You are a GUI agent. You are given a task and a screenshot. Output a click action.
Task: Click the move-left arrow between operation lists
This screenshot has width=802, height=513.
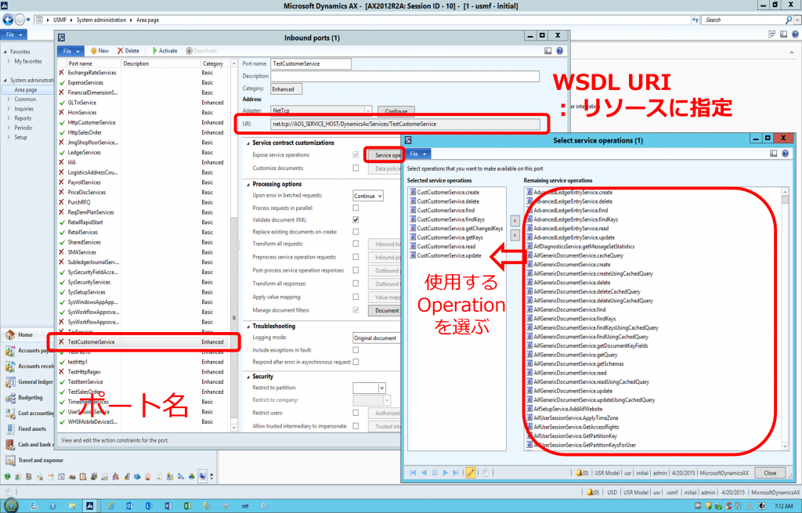click(x=515, y=221)
